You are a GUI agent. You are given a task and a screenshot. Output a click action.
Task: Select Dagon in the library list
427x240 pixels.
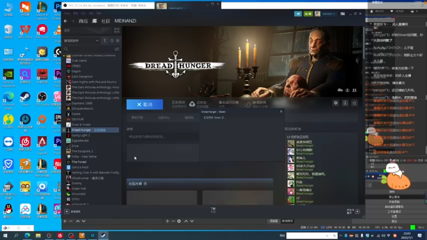(x=76, y=71)
